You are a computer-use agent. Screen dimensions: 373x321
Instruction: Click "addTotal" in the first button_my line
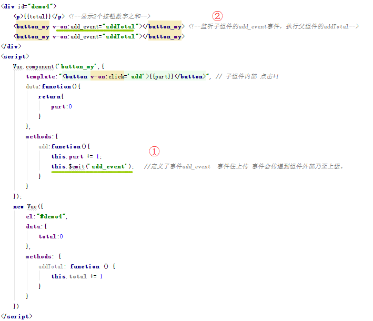120,26
